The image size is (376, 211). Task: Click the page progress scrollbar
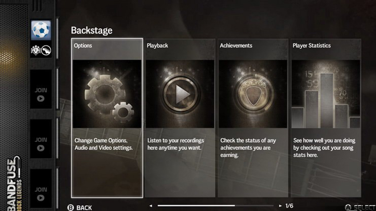point(215,205)
